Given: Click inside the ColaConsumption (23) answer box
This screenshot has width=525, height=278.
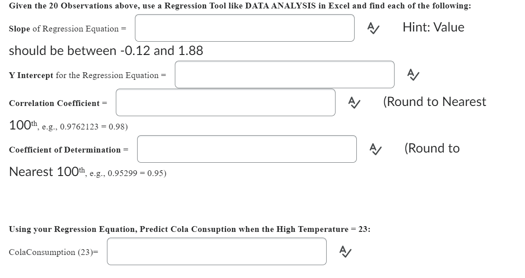Looking at the screenshot, I should pyautogui.click(x=216, y=251).
